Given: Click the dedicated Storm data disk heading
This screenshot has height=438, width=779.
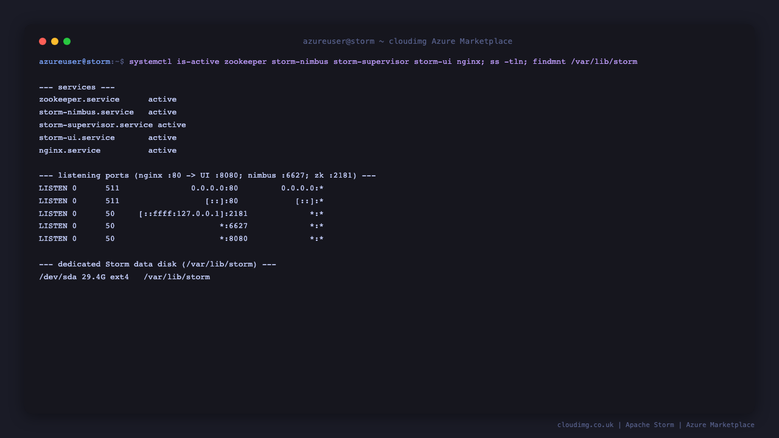Looking at the screenshot, I should tap(158, 264).
